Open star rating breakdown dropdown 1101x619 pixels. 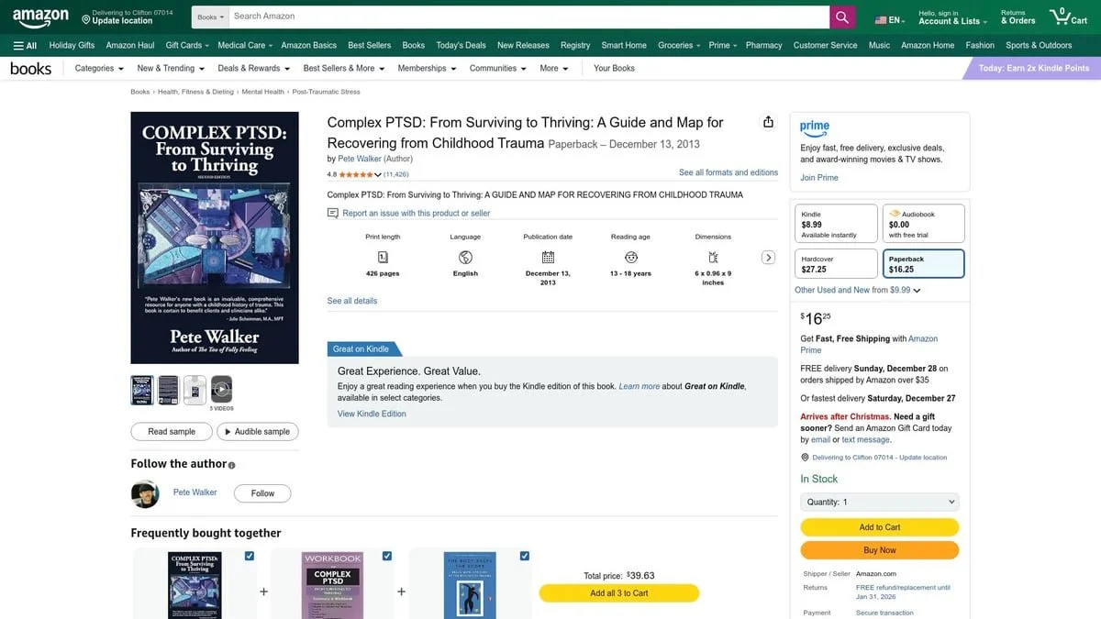tap(377, 174)
